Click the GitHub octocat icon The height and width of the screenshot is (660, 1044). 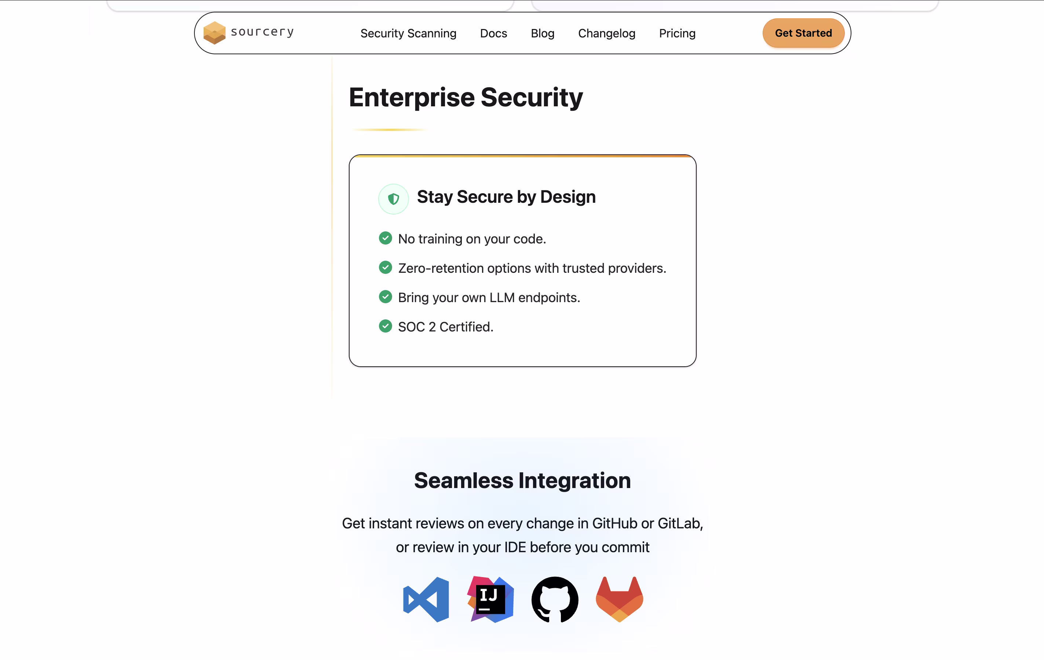[x=555, y=599]
